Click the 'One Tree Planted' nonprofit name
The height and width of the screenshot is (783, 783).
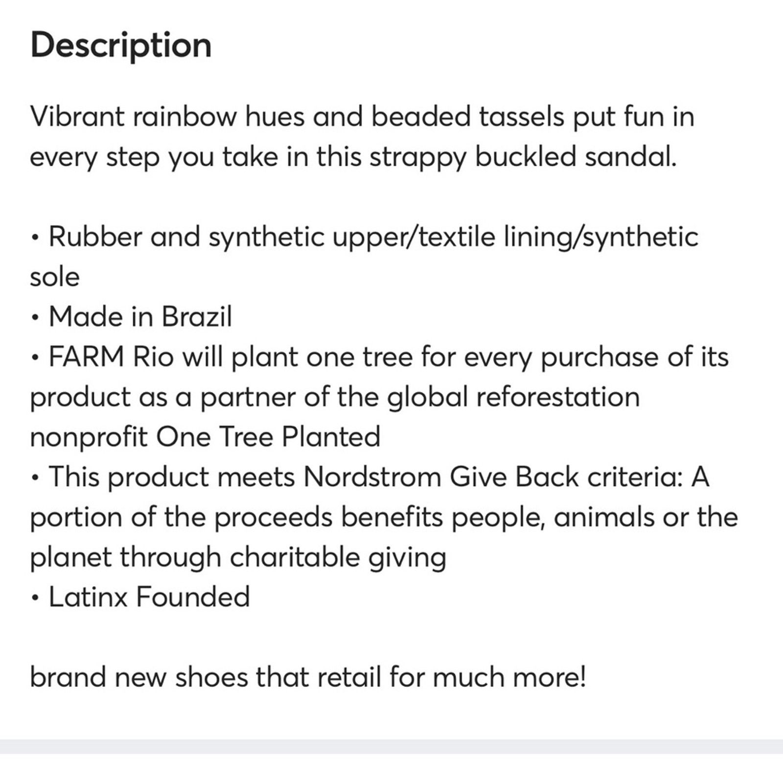tap(268, 437)
